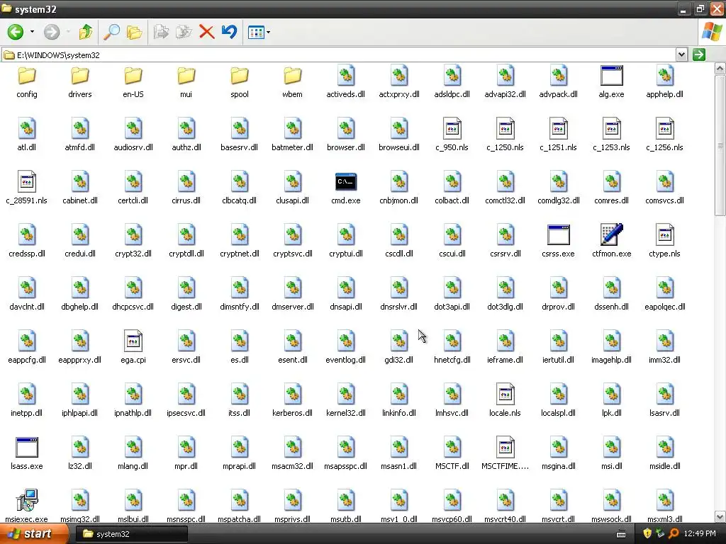Click the apphelp.dll file name
The image size is (726, 544).
click(665, 94)
